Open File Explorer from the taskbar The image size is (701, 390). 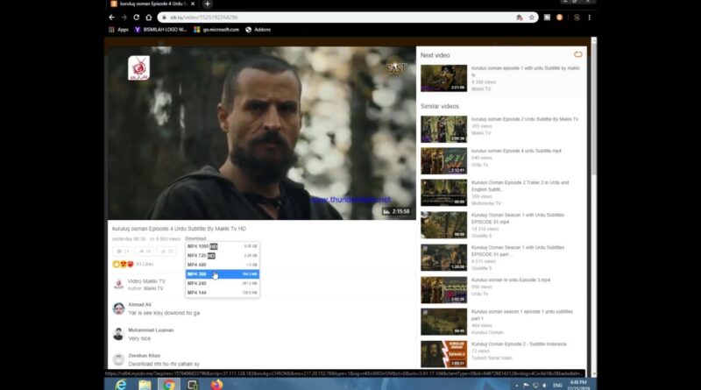145,385
